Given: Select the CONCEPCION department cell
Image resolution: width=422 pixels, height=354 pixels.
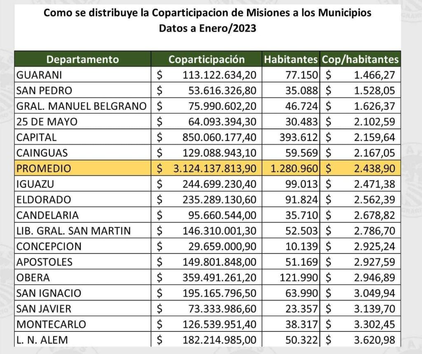Looking at the screenshot, I should pyautogui.click(x=49, y=246).
